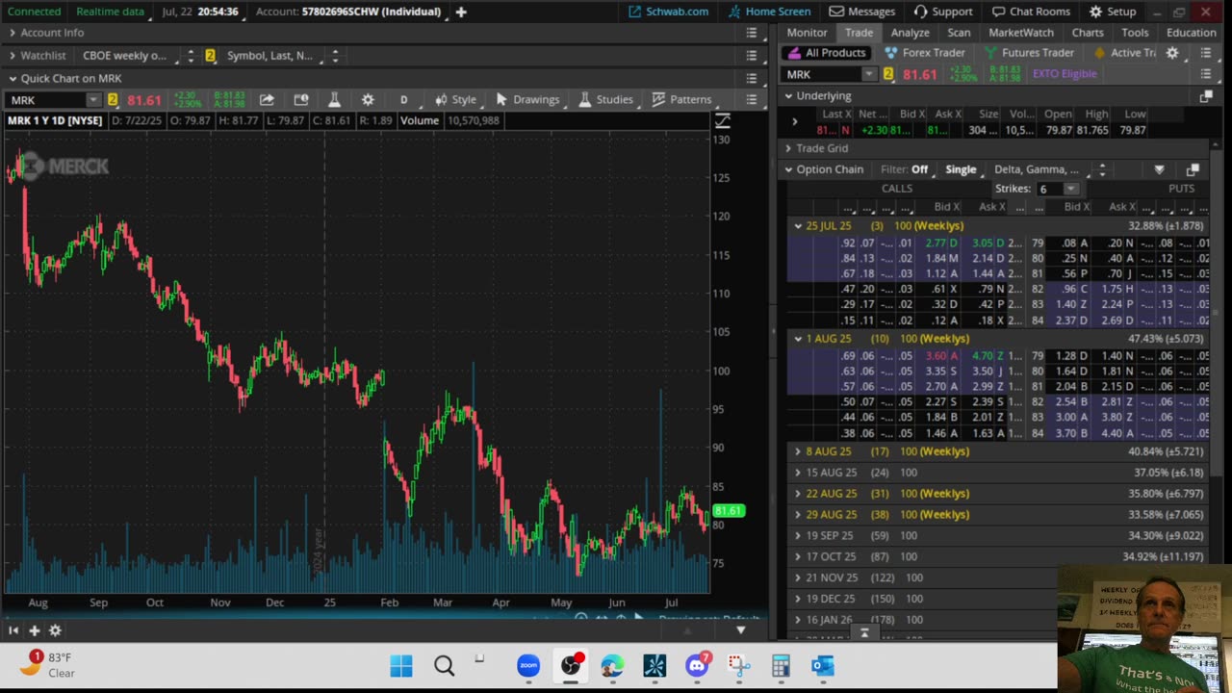Screen dimensions: 1232x693
Task: Open Discord from the taskbar
Action: click(x=698, y=665)
